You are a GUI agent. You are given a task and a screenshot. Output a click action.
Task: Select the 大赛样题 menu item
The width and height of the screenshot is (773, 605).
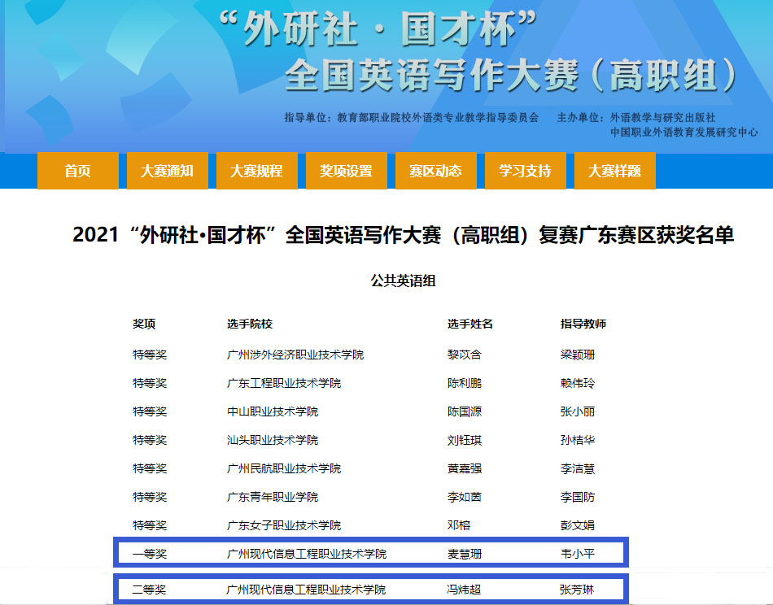point(615,171)
